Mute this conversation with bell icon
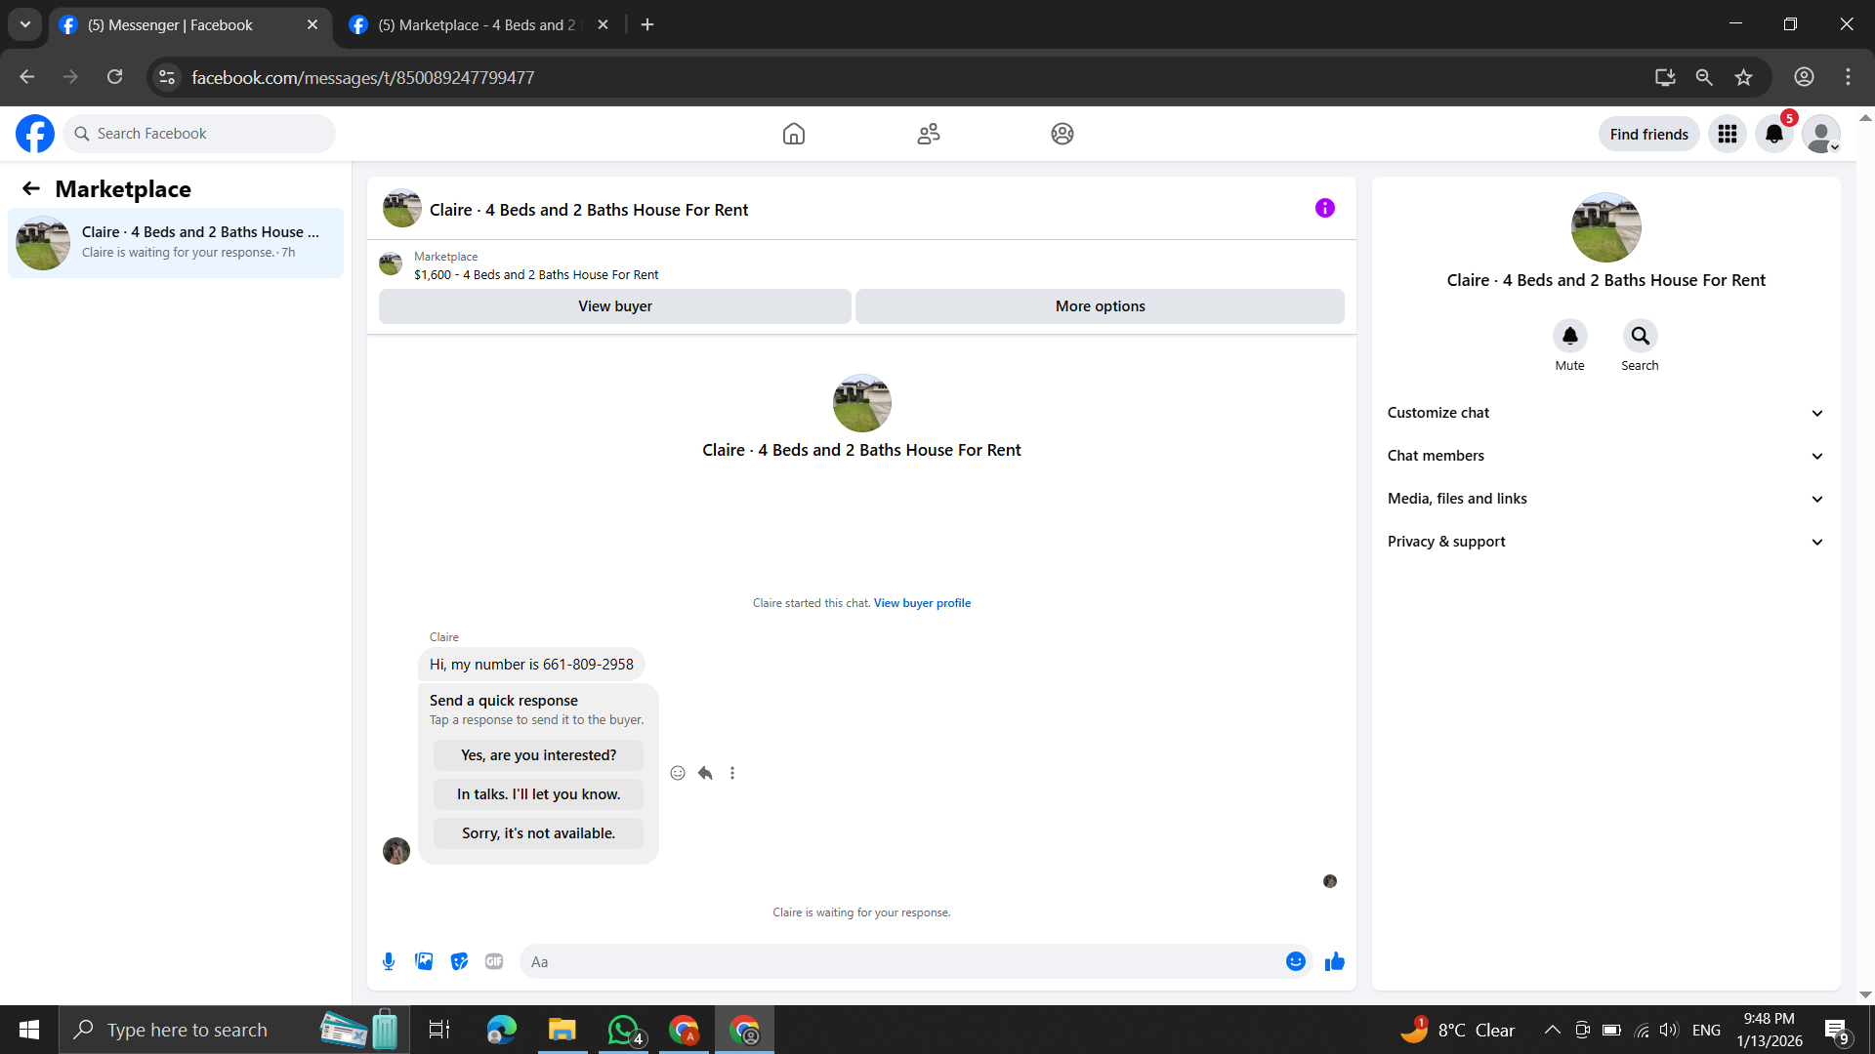This screenshot has width=1875, height=1054. 1569,336
